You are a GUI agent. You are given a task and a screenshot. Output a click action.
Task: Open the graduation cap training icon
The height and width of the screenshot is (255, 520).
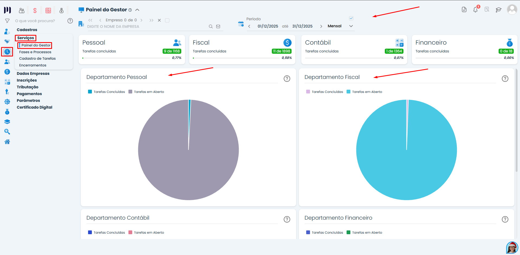498,10
